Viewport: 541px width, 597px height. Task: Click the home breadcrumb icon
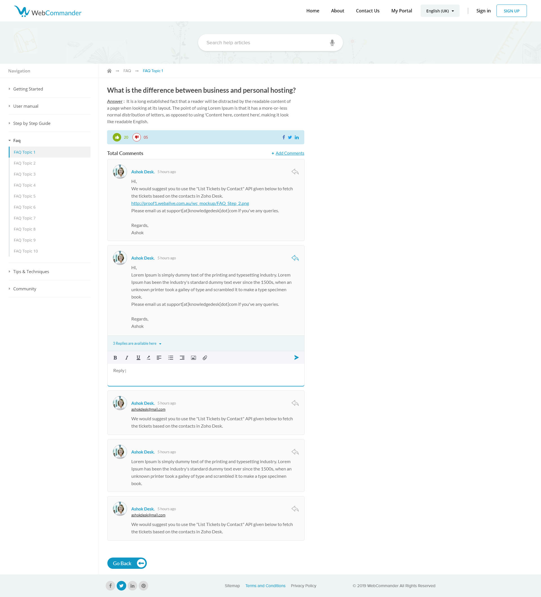(x=109, y=71)
